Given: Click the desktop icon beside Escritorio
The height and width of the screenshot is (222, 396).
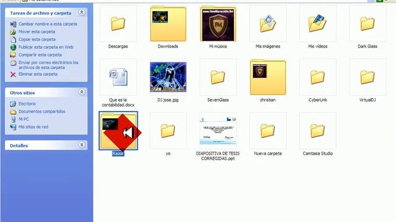Looking at the screenshot, I should (13, 104).
